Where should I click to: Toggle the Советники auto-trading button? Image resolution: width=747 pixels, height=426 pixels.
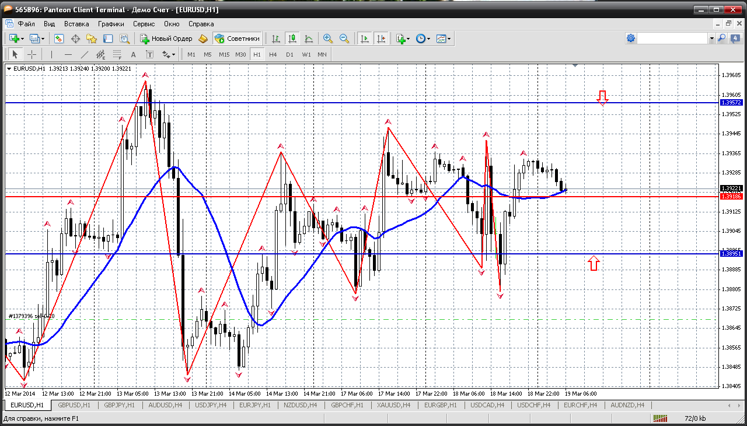pos(238,39)
